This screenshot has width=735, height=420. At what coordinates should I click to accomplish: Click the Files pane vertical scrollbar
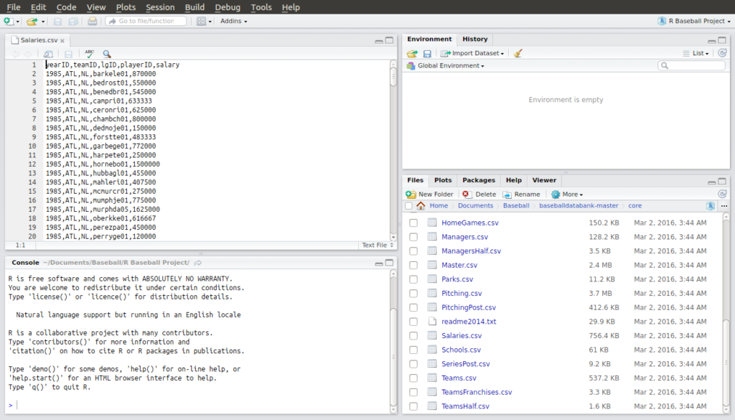(726, 313)
